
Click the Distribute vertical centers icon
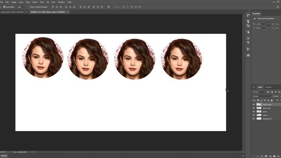(85, 7)
